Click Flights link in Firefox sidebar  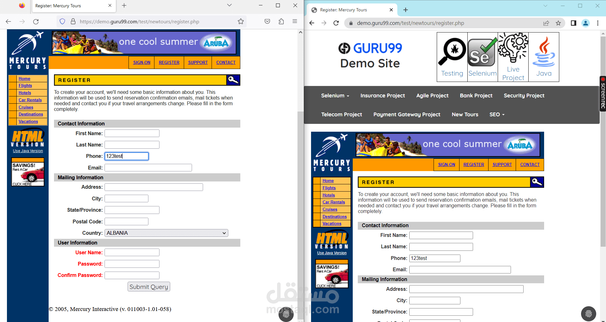point(25,85)
